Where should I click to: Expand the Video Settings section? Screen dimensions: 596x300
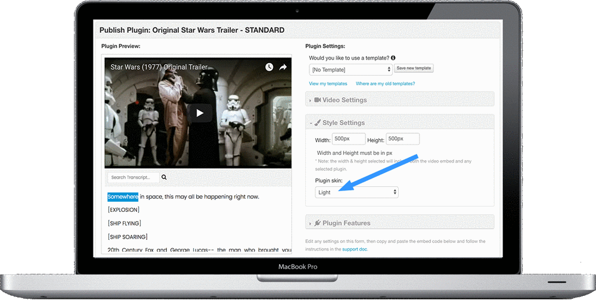pyautogui.click(x=400, y=100)
